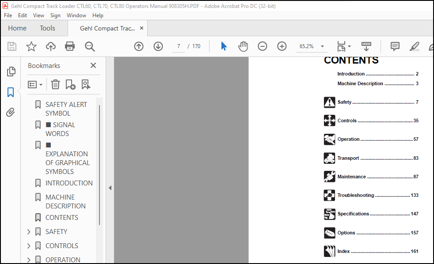
Task: Expand the CONTROLS bookmark
Action: pos(29,246)
